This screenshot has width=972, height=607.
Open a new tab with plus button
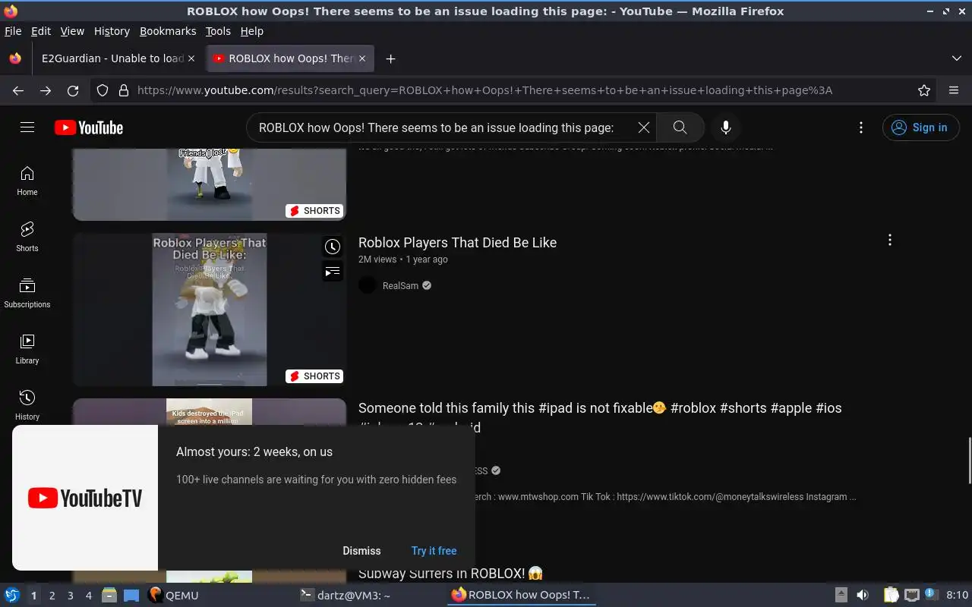tap(390, 58)
